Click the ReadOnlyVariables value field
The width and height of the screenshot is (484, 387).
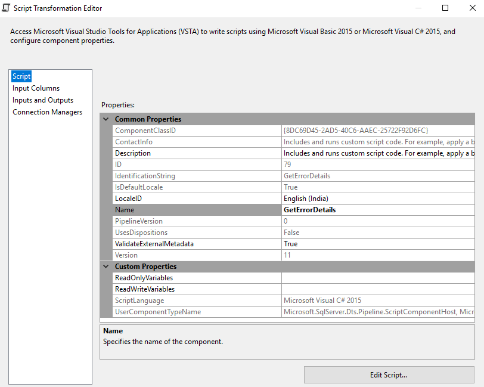pos(381,278)
